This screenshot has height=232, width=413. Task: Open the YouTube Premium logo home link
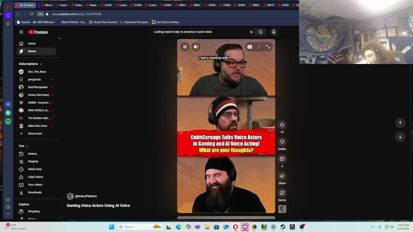38,32
